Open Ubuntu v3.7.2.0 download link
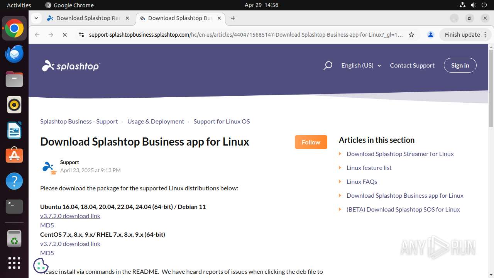Image resolution: width=494 pixels, height=278 pixels. click(x=70, y=216)
